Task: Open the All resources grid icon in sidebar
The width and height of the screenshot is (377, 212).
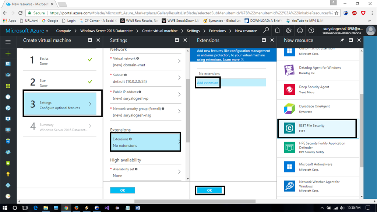Action: (x=8, y=86)
